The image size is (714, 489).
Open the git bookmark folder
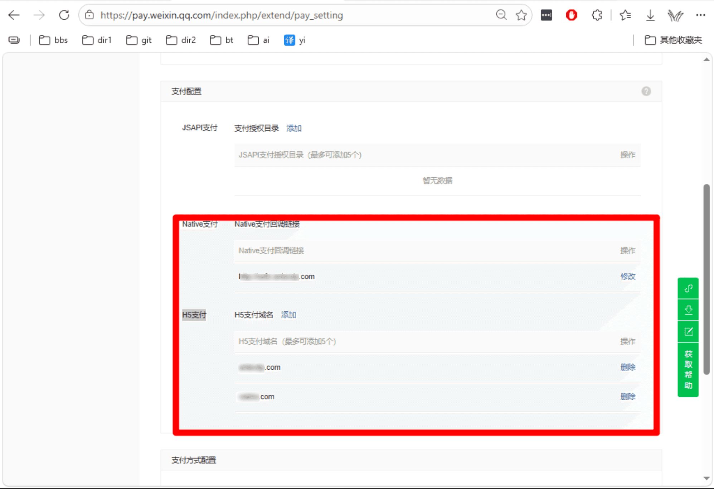tap(139, 40)
